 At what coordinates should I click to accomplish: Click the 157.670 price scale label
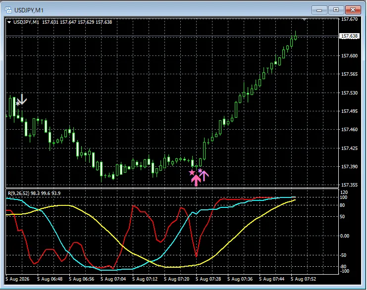[350, 19]
